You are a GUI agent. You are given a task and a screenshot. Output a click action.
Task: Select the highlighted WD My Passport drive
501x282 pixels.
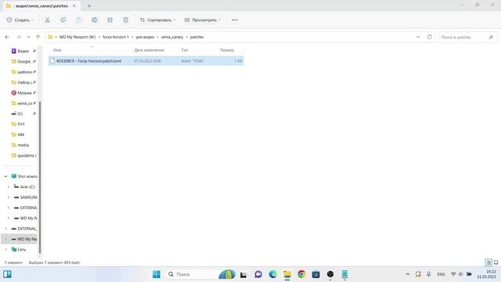pos(20,239)
